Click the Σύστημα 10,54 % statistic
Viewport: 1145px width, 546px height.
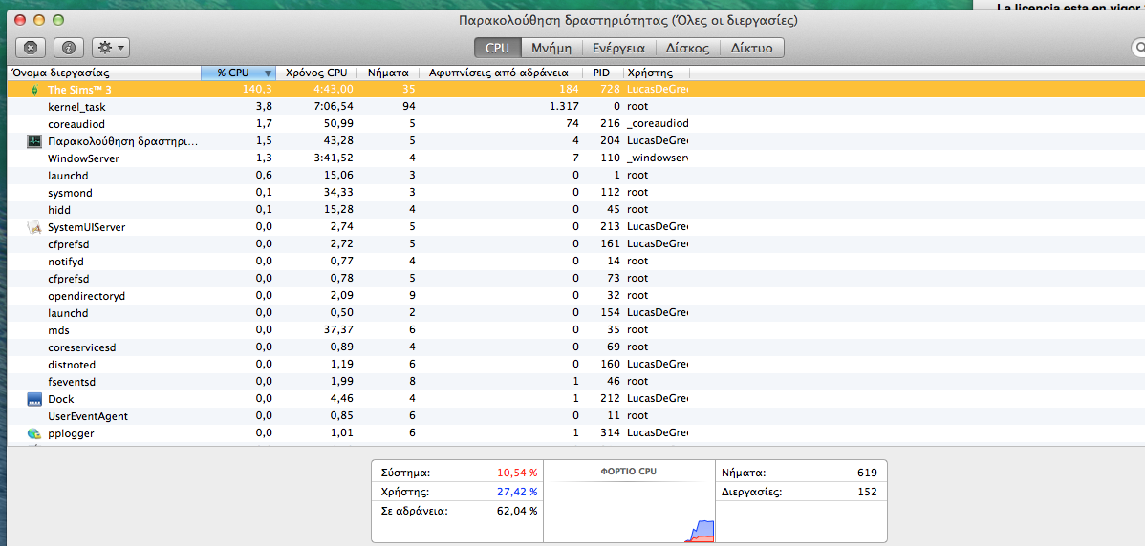(458, 472)
